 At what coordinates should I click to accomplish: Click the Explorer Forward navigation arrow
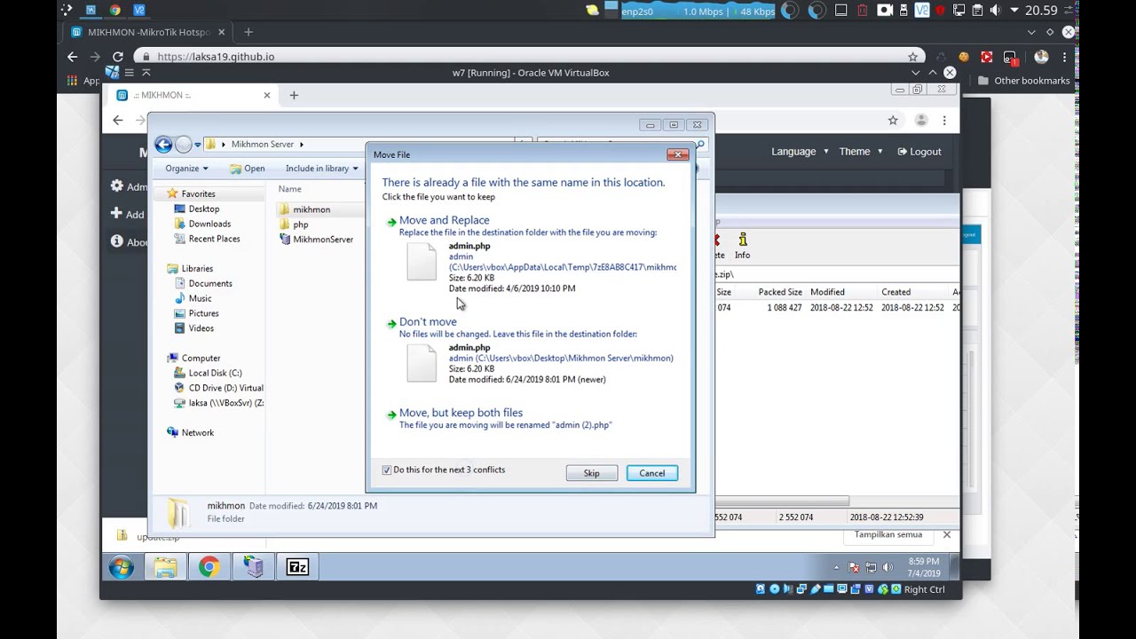(184, 145)
